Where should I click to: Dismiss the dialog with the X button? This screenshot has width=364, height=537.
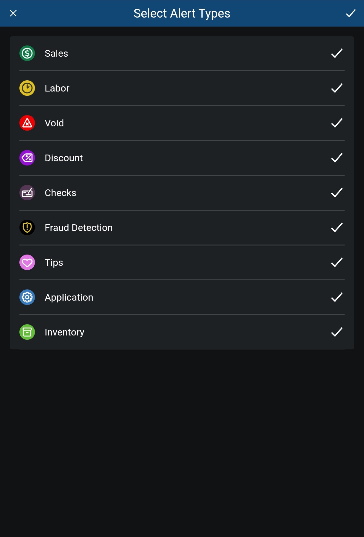tap(13, 13)
